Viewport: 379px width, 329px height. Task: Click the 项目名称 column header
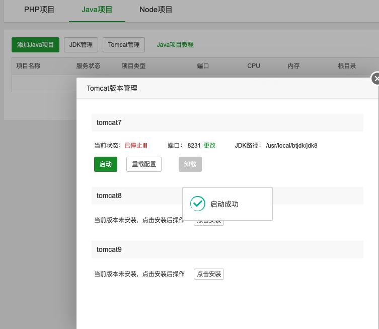[x=28, y=66]
